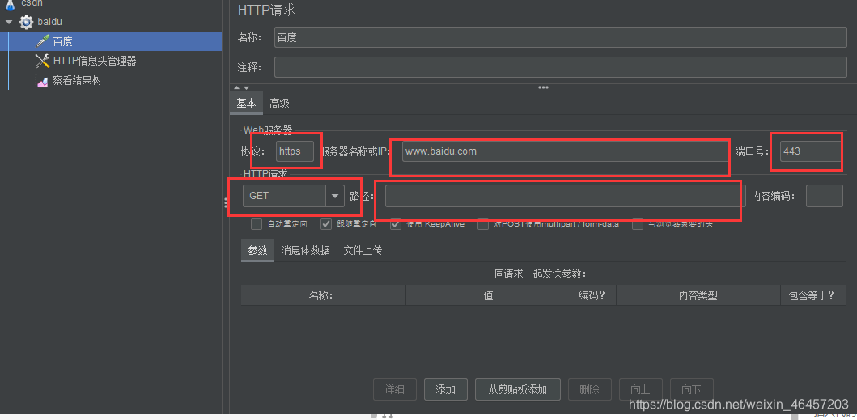This screenshot has width=857, height=420.
Task: Click the 注释 comment field
Action: [560, 67]
